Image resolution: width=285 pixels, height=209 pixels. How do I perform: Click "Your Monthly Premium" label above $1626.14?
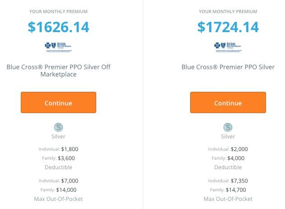58,11
